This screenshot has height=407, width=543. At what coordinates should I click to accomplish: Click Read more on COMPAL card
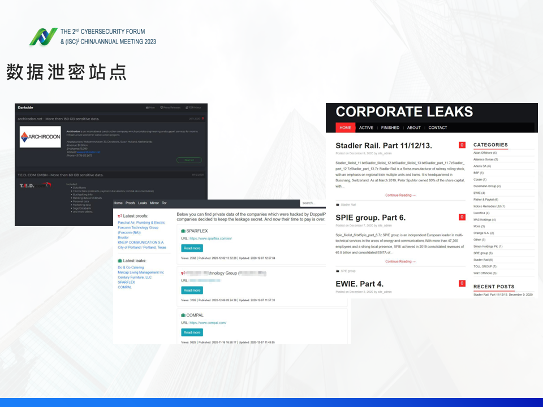click(x=192, y=332)
